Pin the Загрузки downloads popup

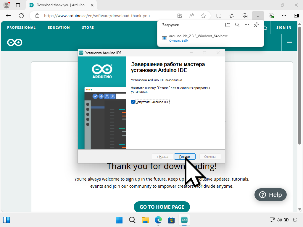256,25
